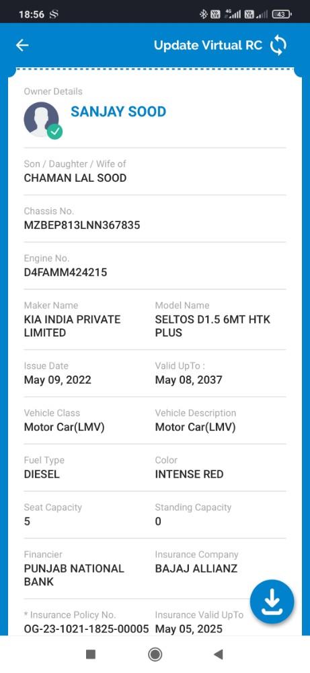Tap financier PUNJAB NATIONAL BANK
310x673 pixels.
pyautogui.click(x=74, y=575)
